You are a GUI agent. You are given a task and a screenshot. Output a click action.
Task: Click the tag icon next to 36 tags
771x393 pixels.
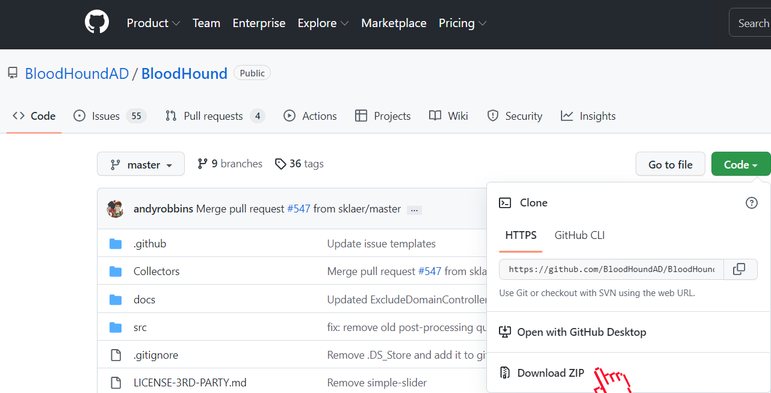point(280,164)
